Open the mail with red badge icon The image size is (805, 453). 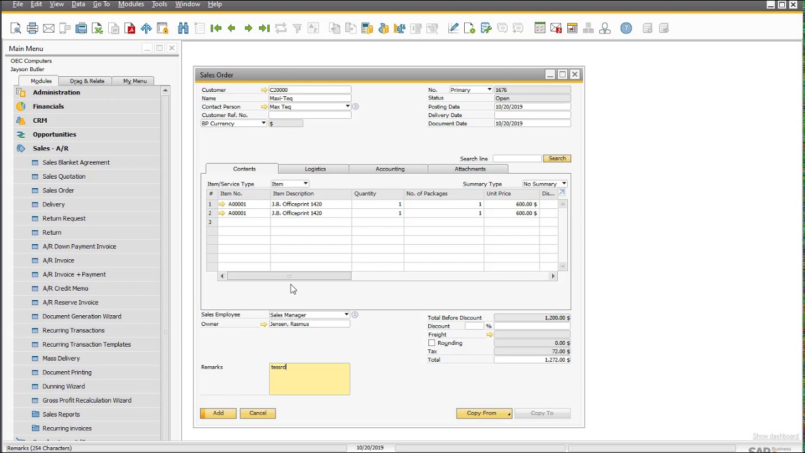(556, 28)
